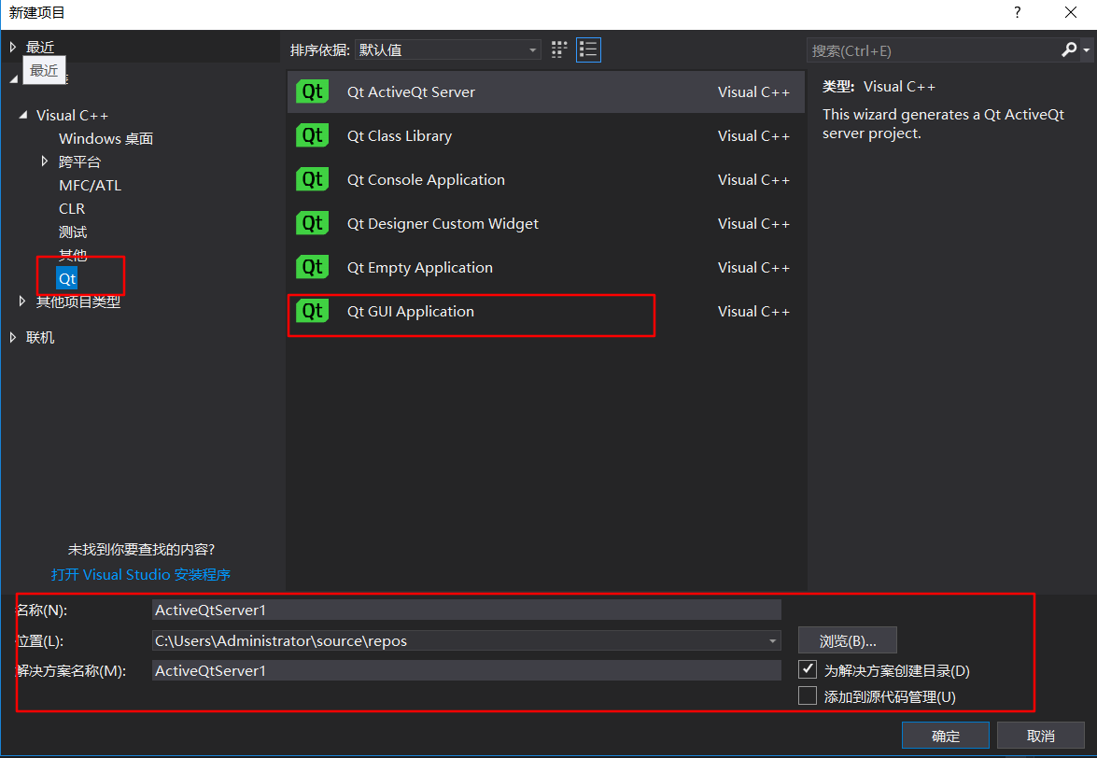Select 其他 category under Visual C++
This screenshot has height=758, width=1097.
73,255
